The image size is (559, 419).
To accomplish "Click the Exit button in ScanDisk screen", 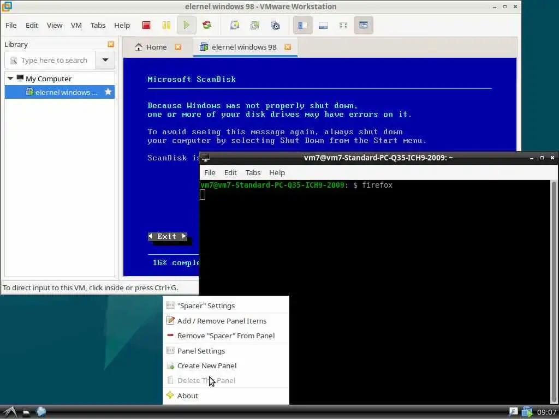I will tap(167, 236).
